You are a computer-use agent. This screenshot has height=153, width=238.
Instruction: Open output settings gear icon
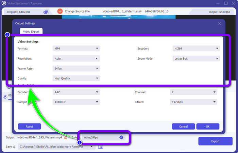click(x=121, y=137)
